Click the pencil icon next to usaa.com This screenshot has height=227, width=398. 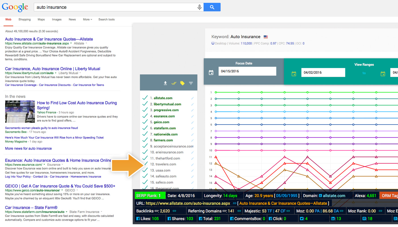point(192,171)
